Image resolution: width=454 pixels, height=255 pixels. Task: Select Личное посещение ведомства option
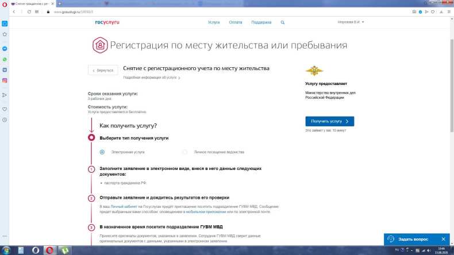tap(184, 152)
